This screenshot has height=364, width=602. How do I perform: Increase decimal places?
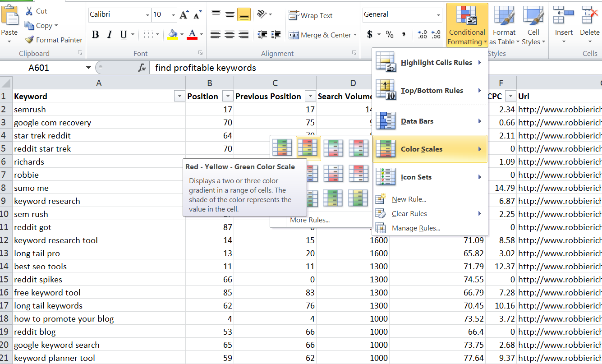click(423, 34)
